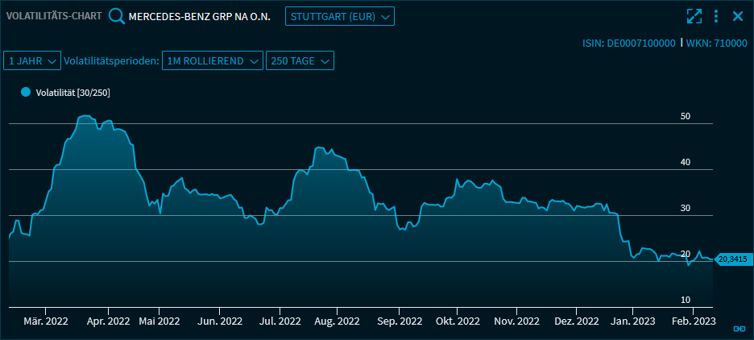Click the 50 value axis label

tap(686, 116)
